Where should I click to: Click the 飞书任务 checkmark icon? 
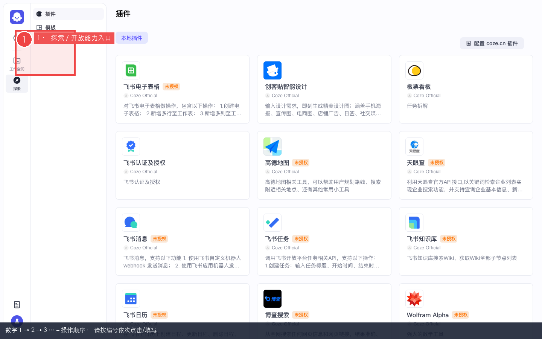(x=273, y=223)
